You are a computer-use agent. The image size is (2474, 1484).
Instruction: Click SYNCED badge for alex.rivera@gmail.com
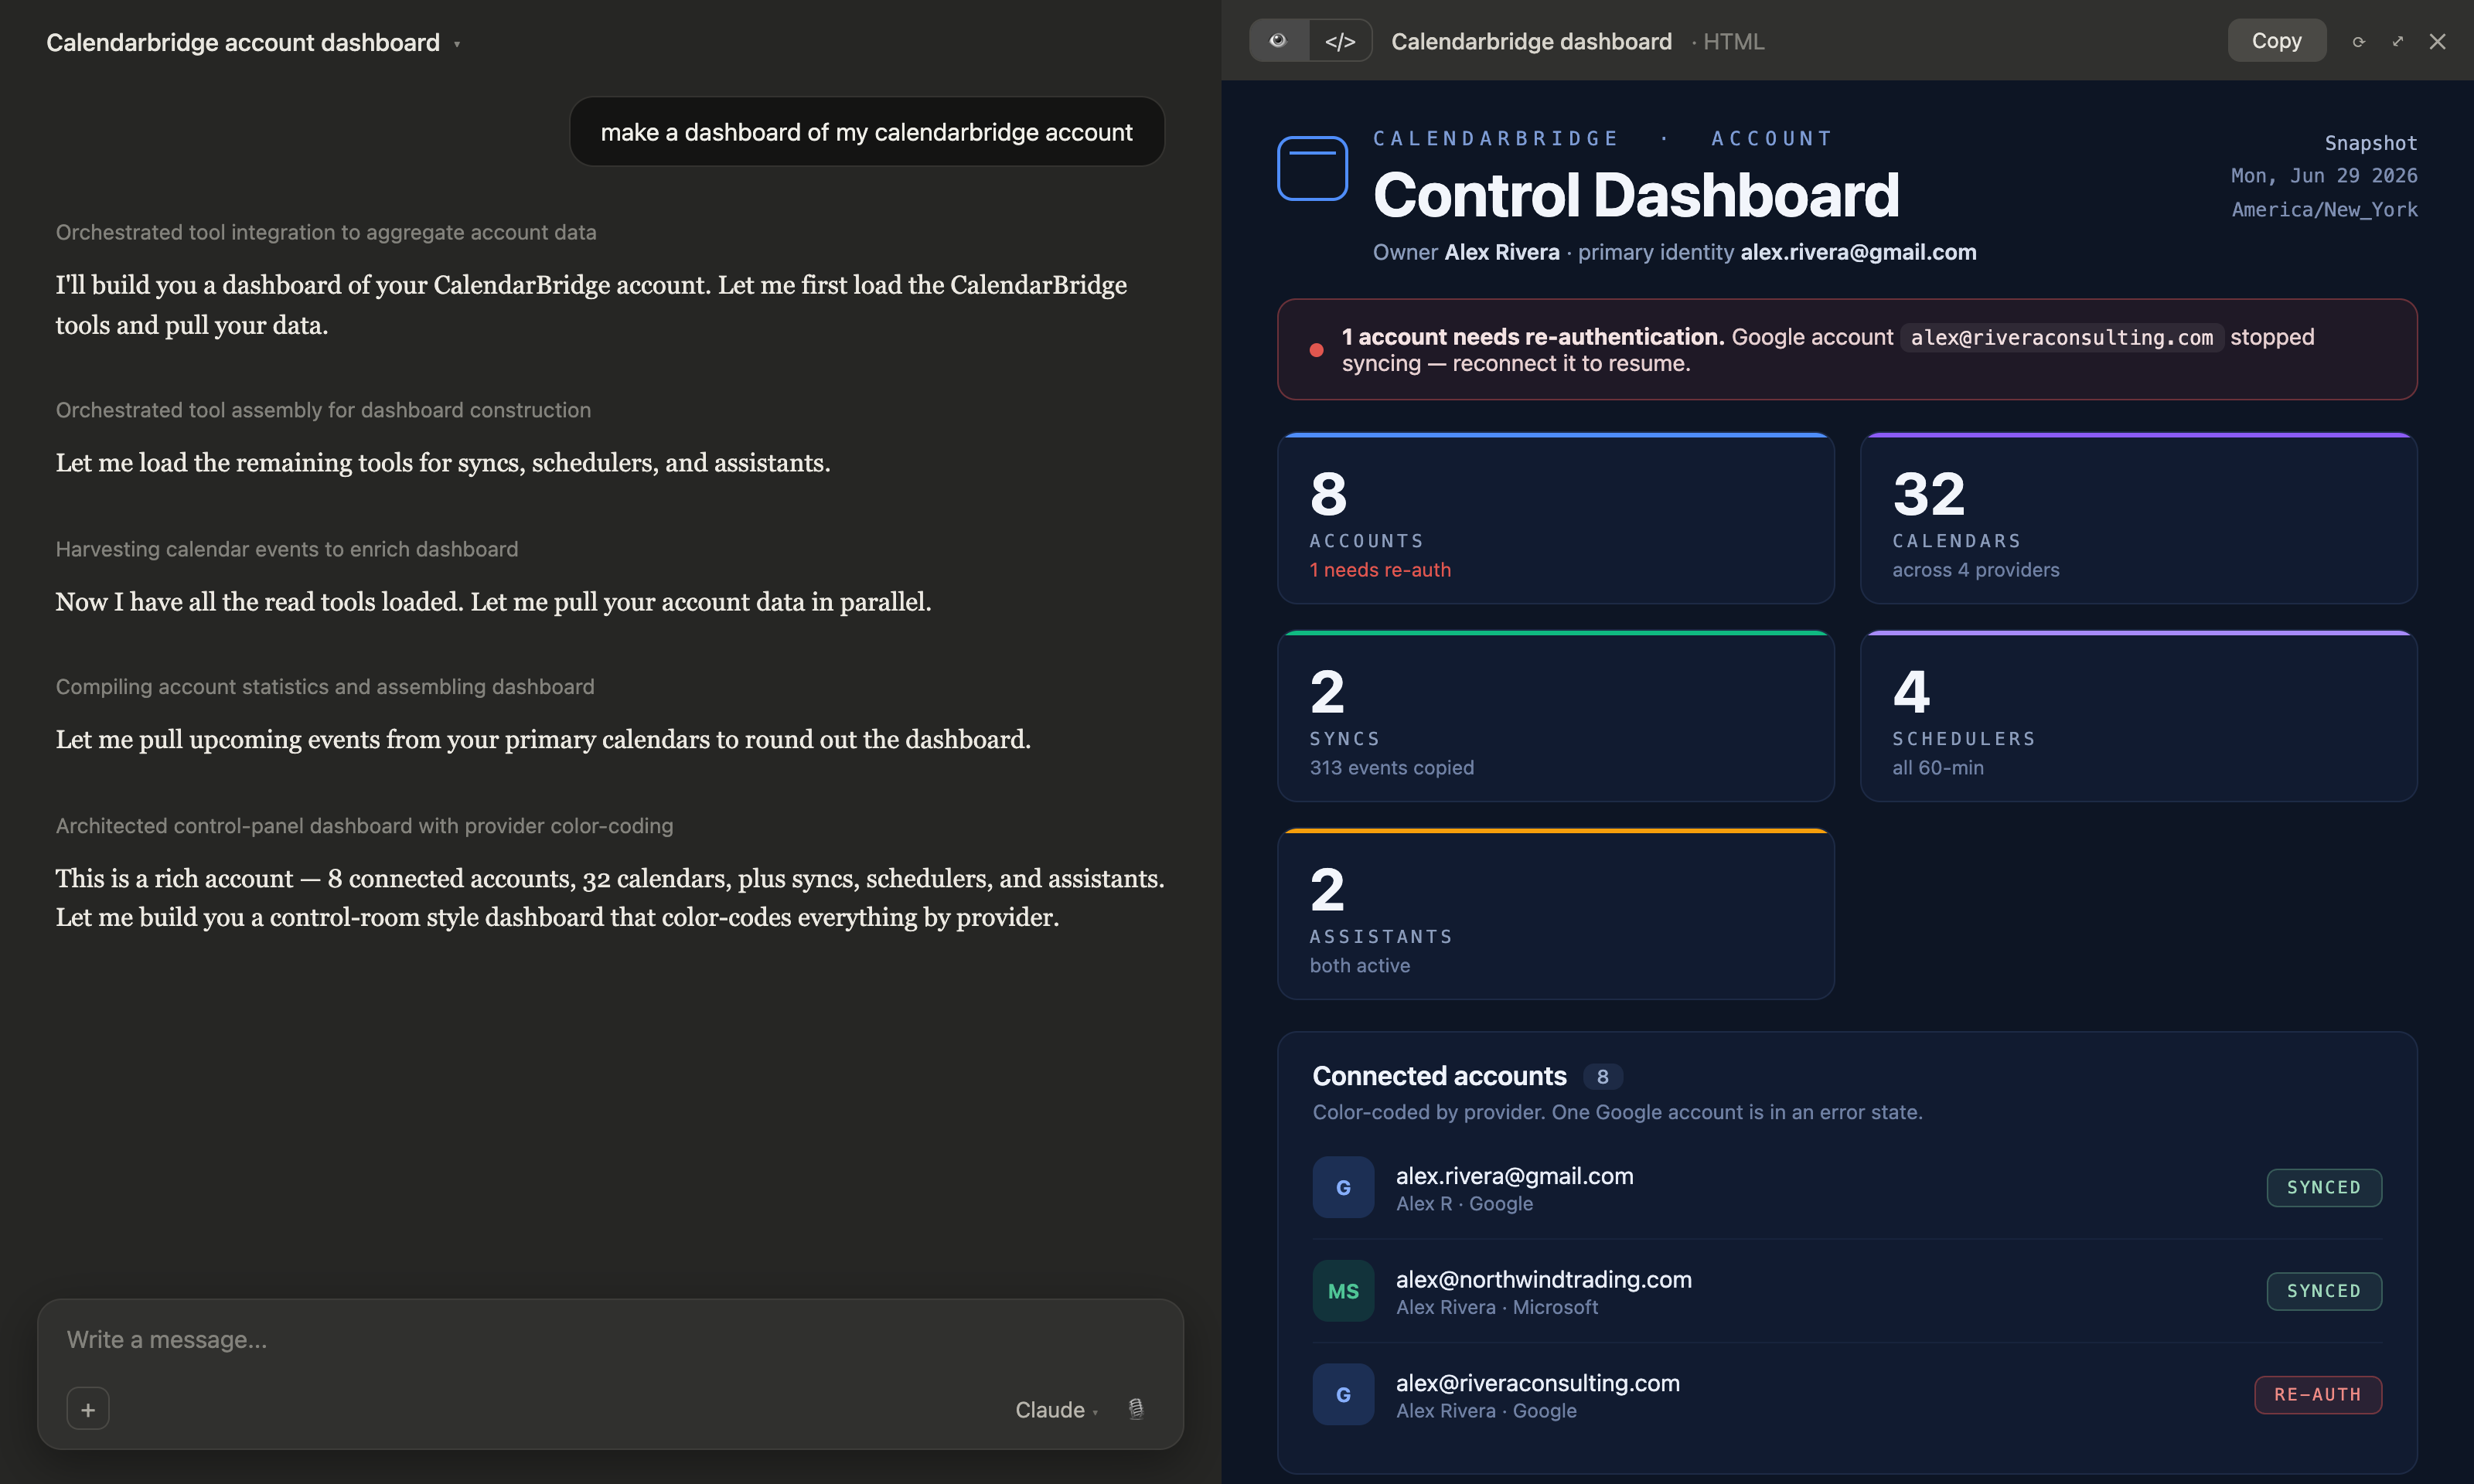tap(2324, 1187)
